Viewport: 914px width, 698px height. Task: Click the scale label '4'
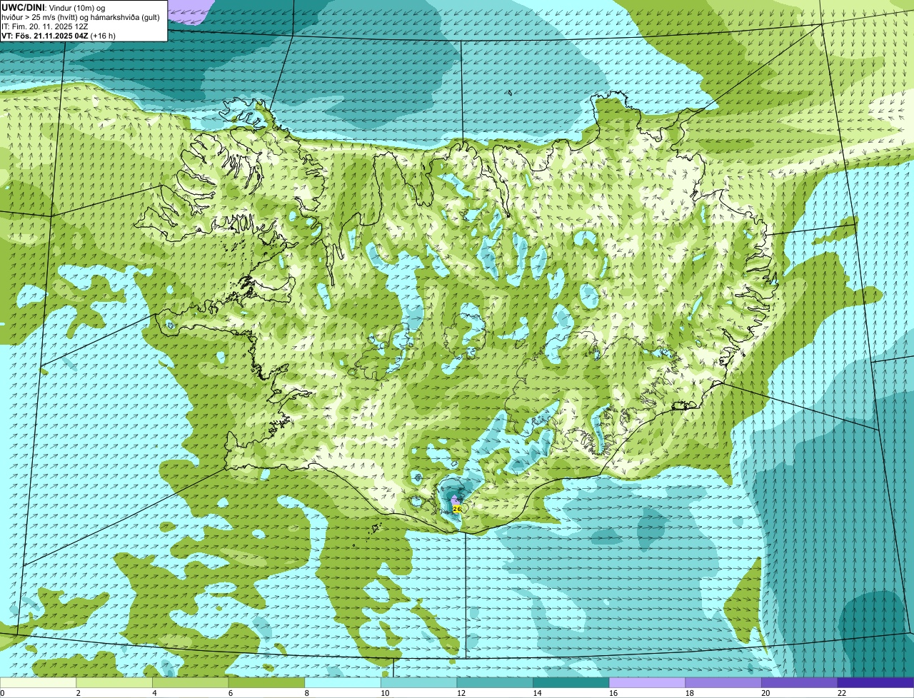click(154, 693)
